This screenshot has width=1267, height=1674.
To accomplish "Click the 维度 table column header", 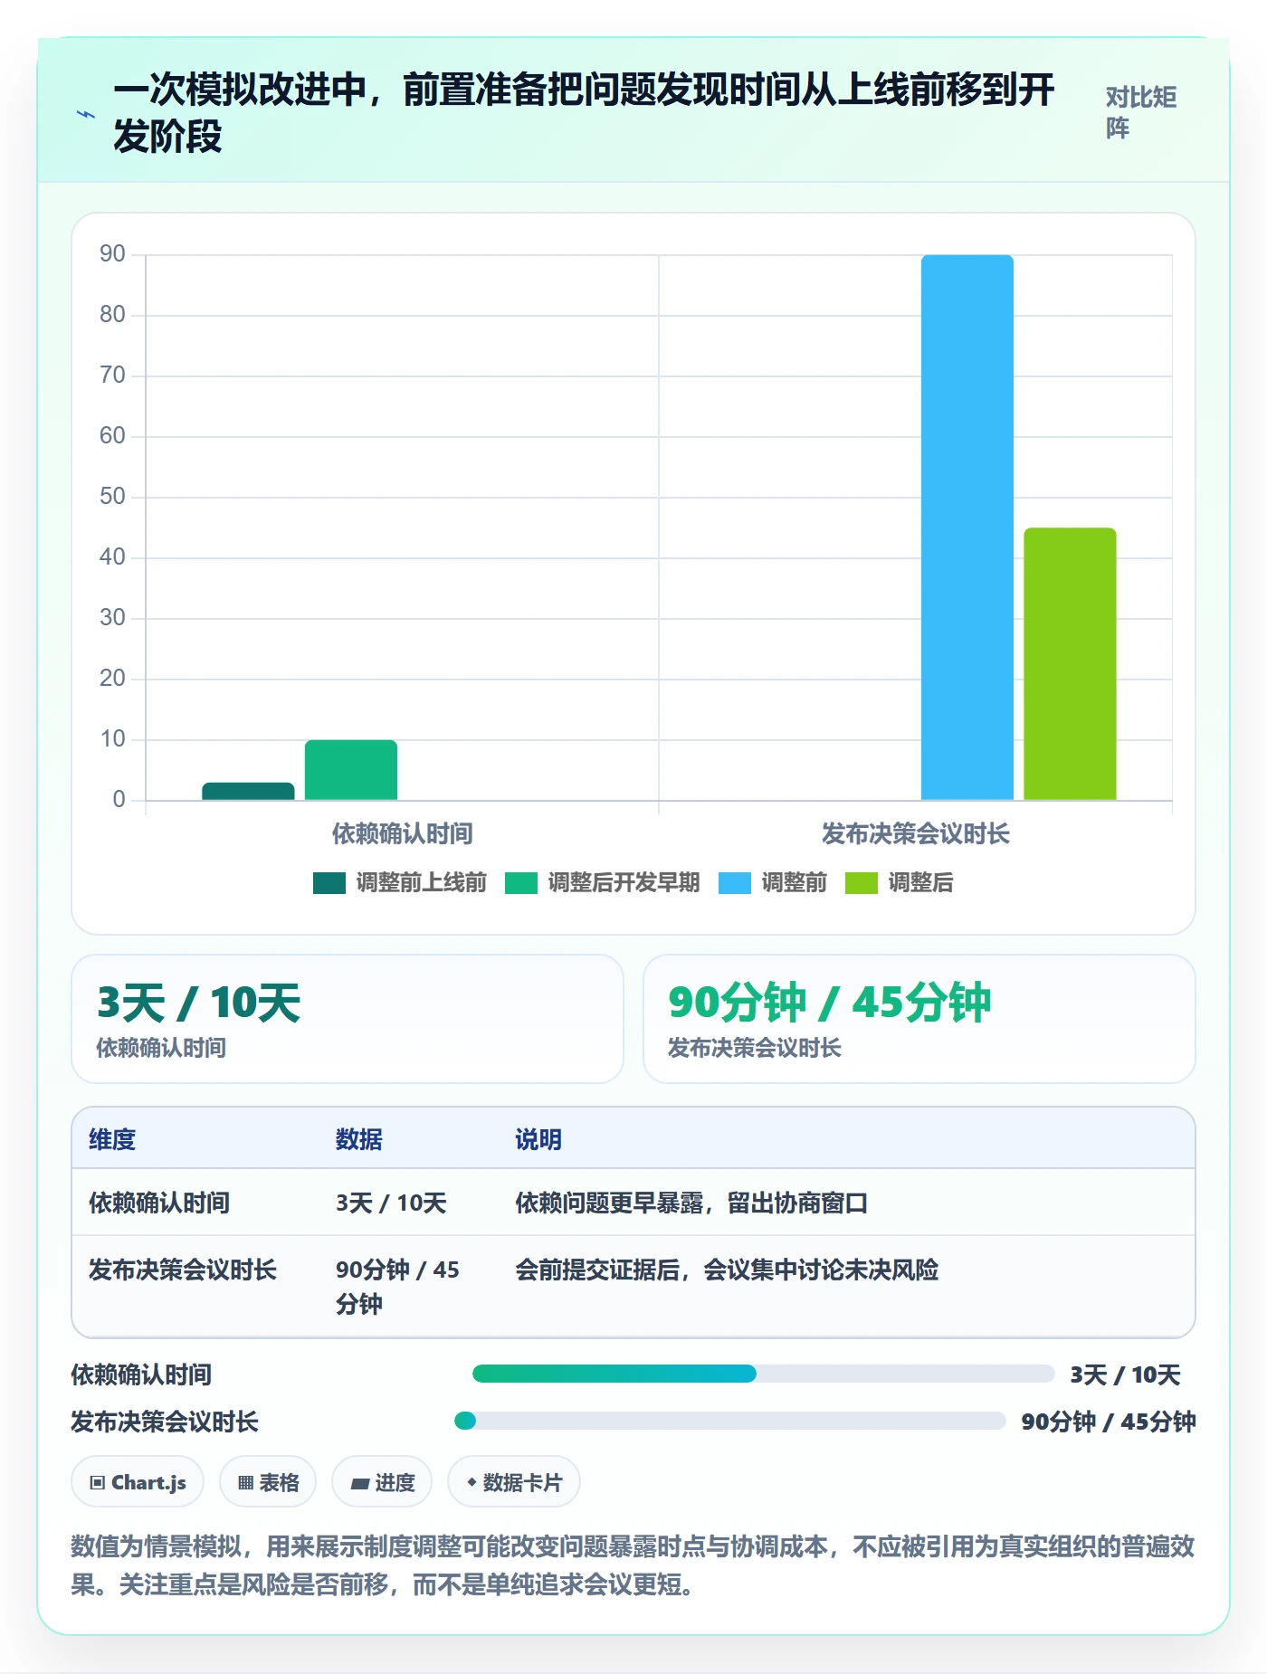I will [x=112, y=1139].
